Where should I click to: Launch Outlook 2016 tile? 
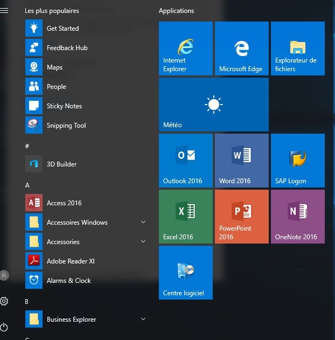point(186,161)
